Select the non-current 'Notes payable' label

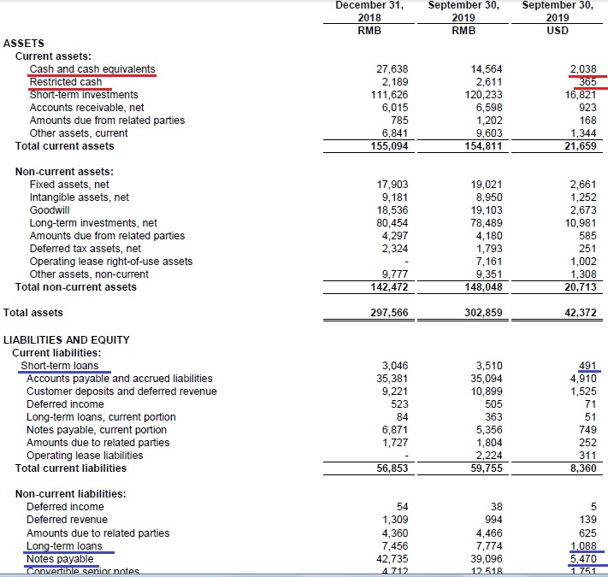coord(60,559)
